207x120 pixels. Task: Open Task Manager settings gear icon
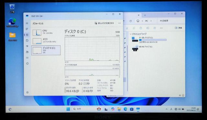[x=27, y=92]
